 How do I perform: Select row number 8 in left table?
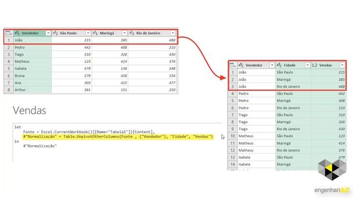[x=9, y=90]
